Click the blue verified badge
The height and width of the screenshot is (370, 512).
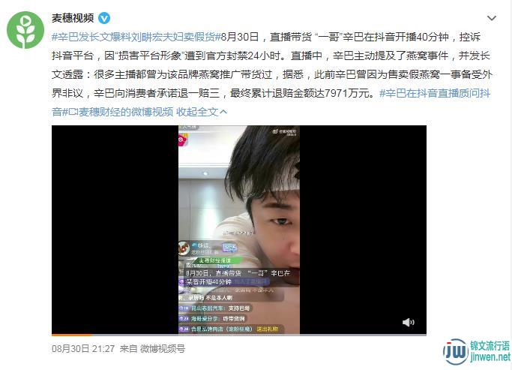104,18
